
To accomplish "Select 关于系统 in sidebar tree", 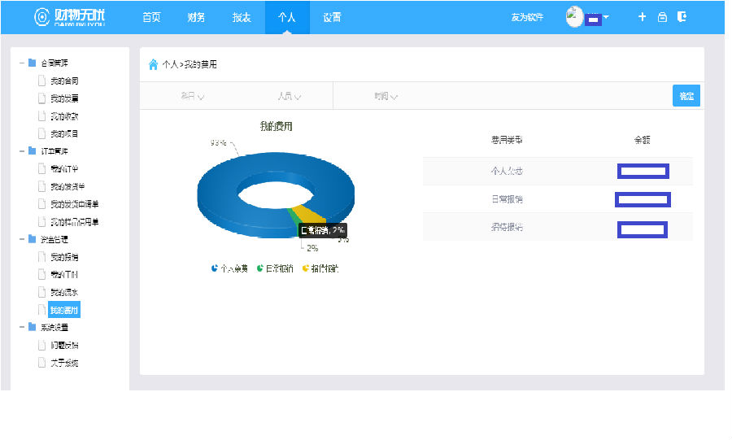I will 63,363.
